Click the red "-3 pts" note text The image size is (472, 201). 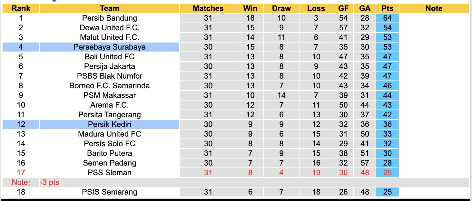click(x=50, y=183)
